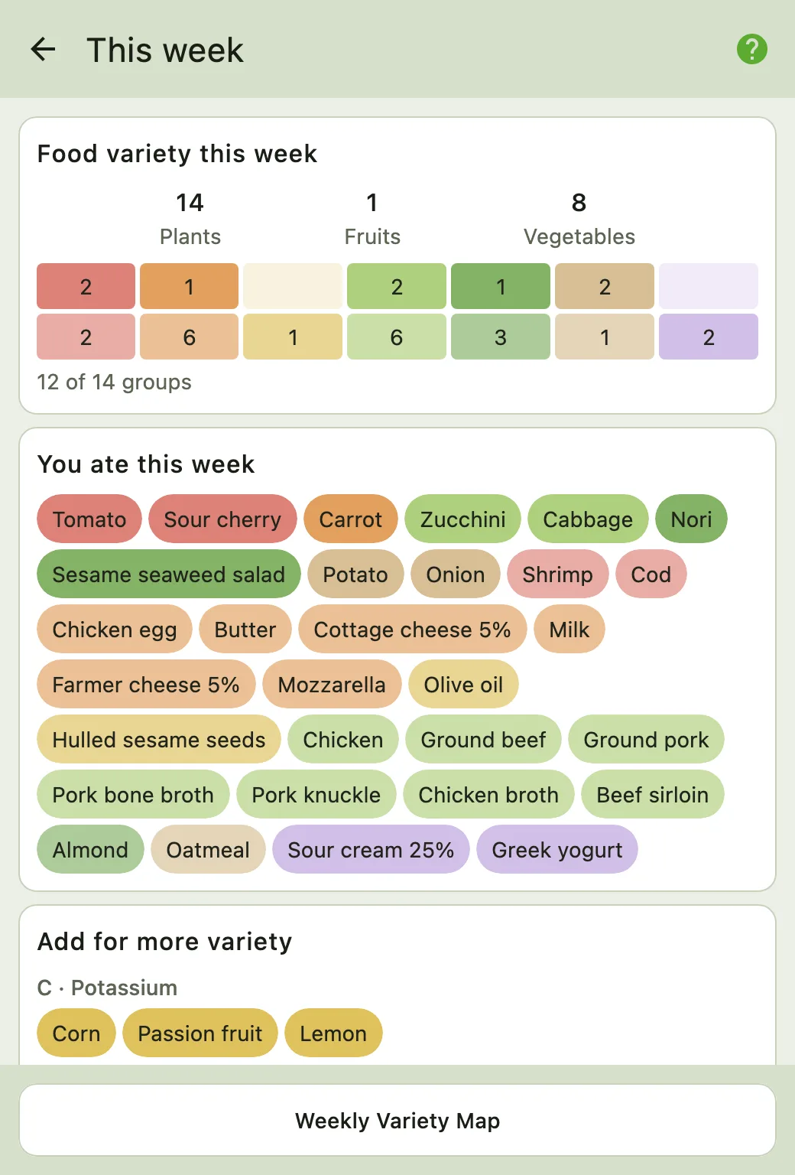Tap the Cottage cheese 5% chip
The image size is (795, 1175).
pyautogui.click(x=412, y=630)
